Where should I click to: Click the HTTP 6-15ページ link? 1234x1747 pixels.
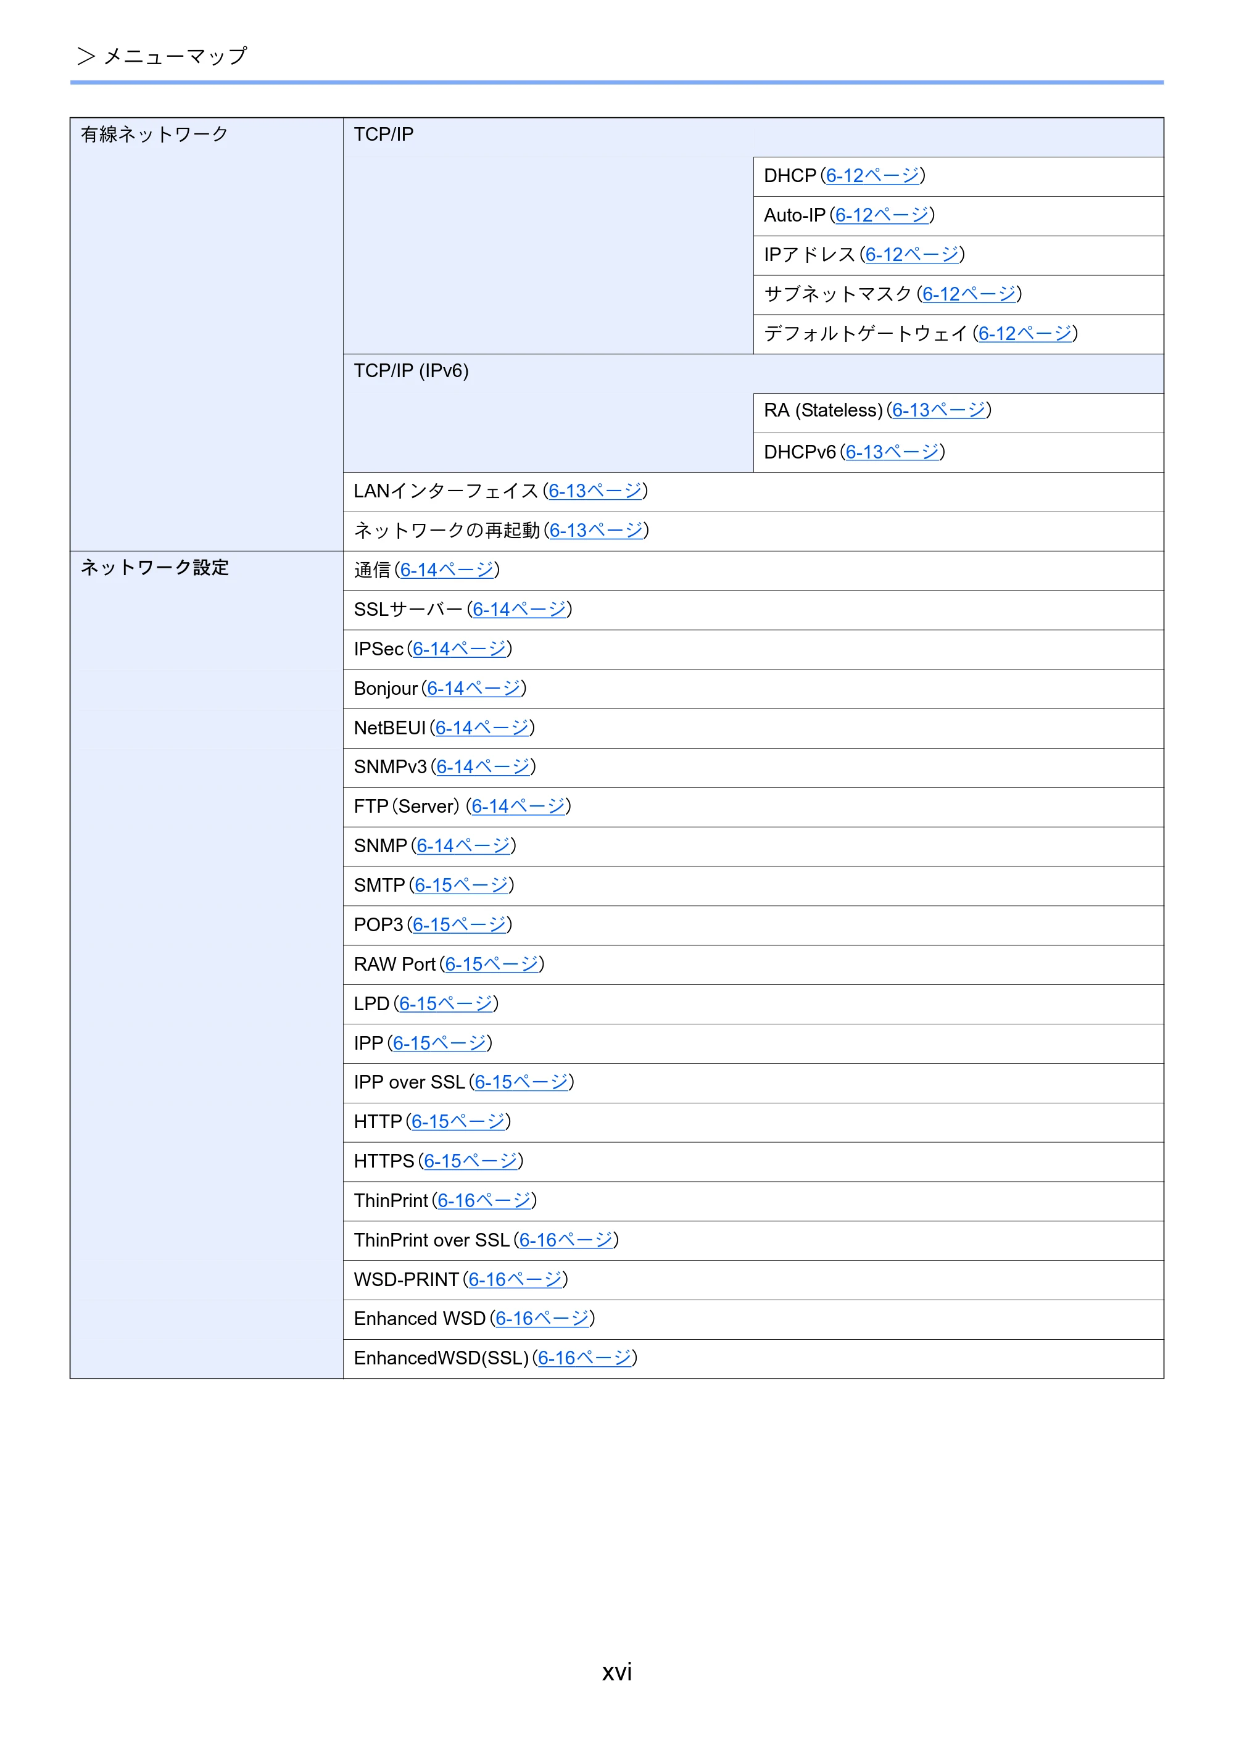[x=458, y=1123]
